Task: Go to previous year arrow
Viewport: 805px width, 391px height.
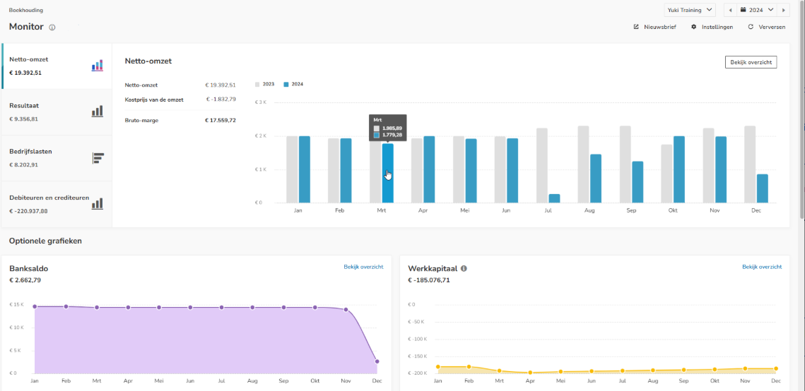Action: tap(730, 10)
